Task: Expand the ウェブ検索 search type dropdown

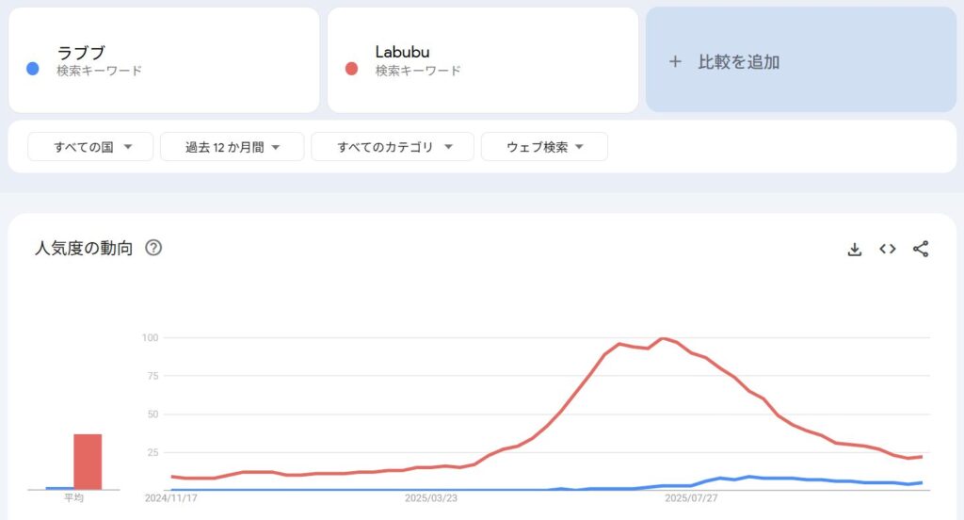Action: pos(544,147)
